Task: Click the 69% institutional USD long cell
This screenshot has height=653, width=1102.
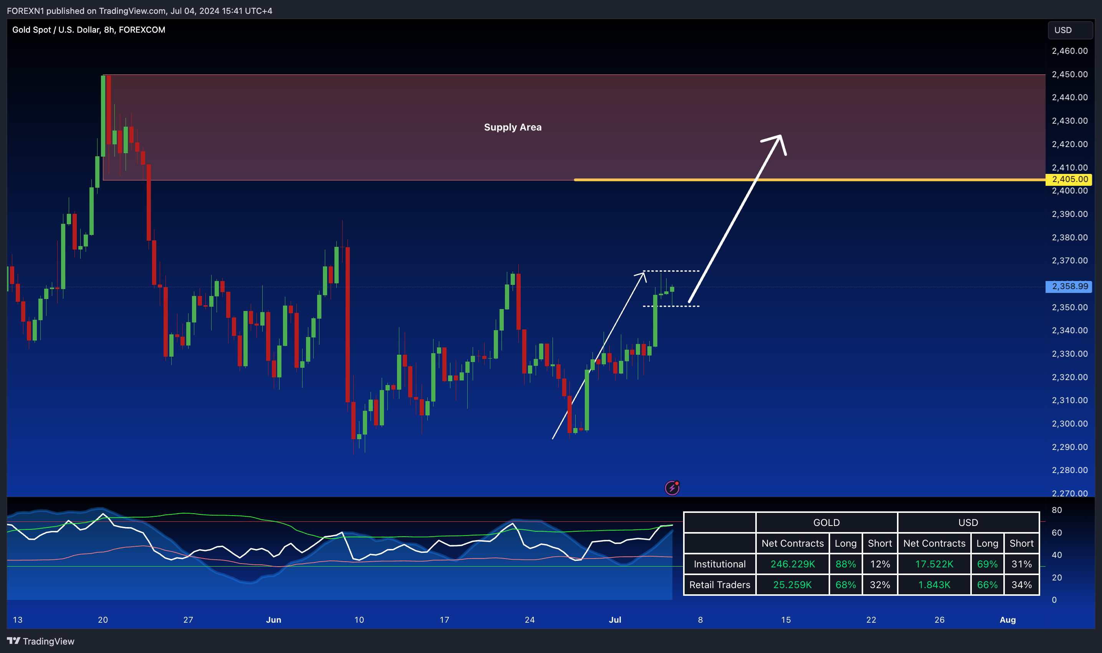Action: (987, 564)
